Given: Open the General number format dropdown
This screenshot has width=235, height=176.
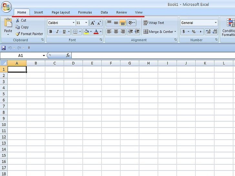Looking at the screenshot, I should (216, 23).
